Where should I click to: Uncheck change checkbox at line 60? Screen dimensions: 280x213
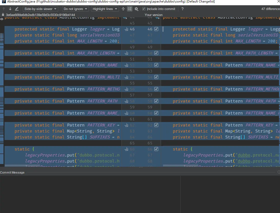pyautogui.click(x=156, y=113)
